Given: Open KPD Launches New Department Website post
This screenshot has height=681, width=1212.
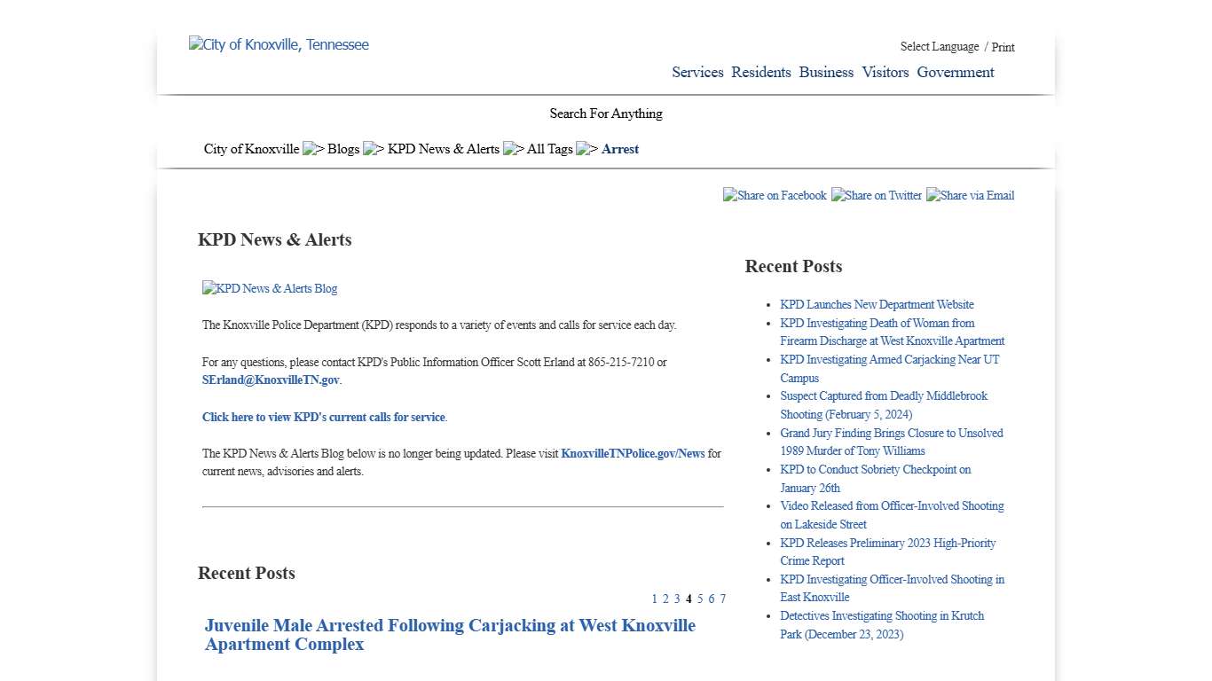Looking at the screenshot, I should pyautogui.click(x=877, y=304).
